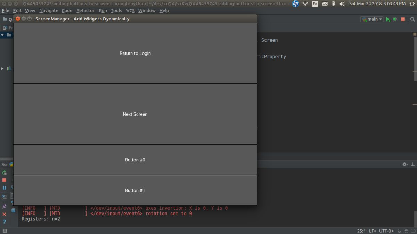Click the Restore Layout icon in Run panel
Viewport: 417px width, 234px height.
pyautogui.click(x=4, y=197)
